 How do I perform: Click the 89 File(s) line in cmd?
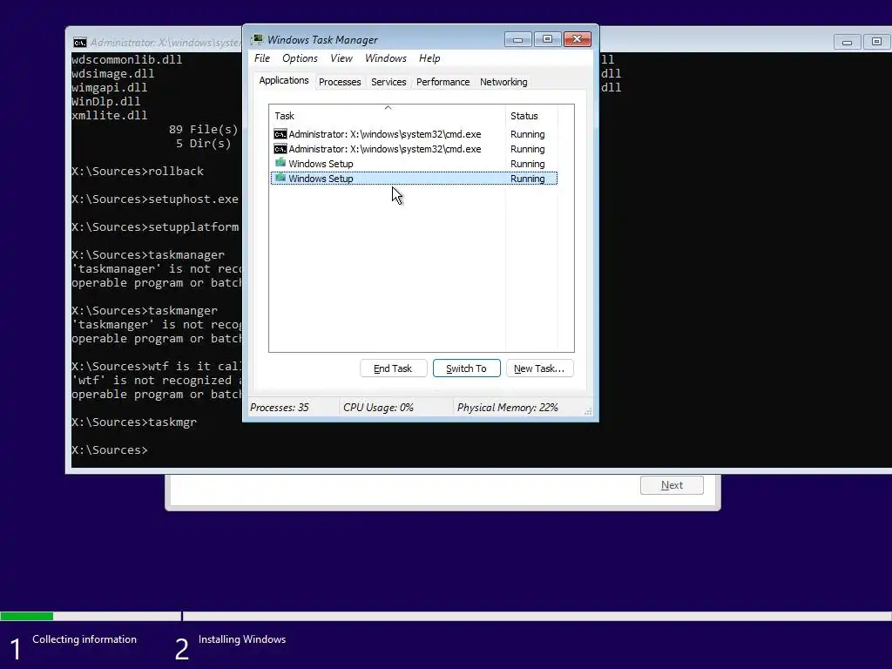click(203, 129)
